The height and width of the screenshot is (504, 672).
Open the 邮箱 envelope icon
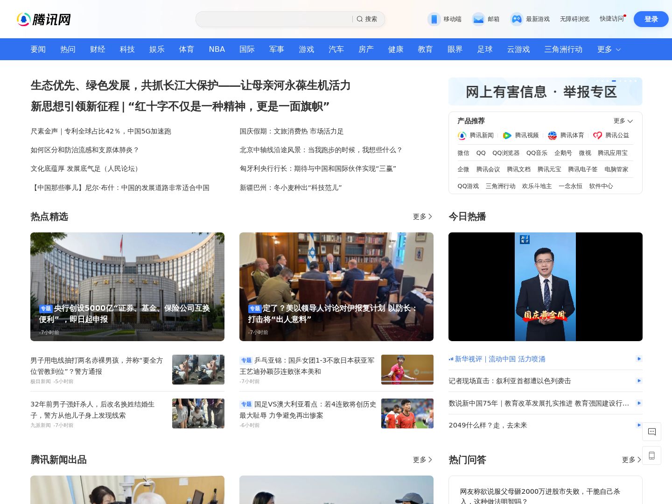[478, 19]
